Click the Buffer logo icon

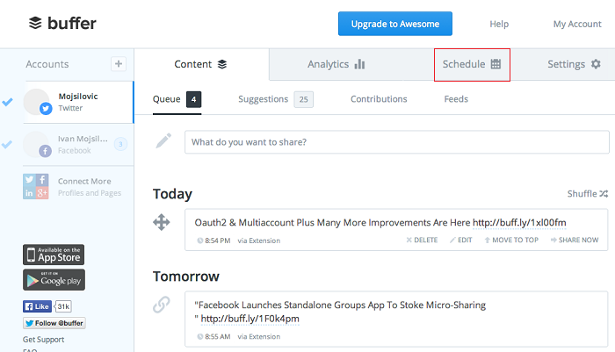[35, 23]
